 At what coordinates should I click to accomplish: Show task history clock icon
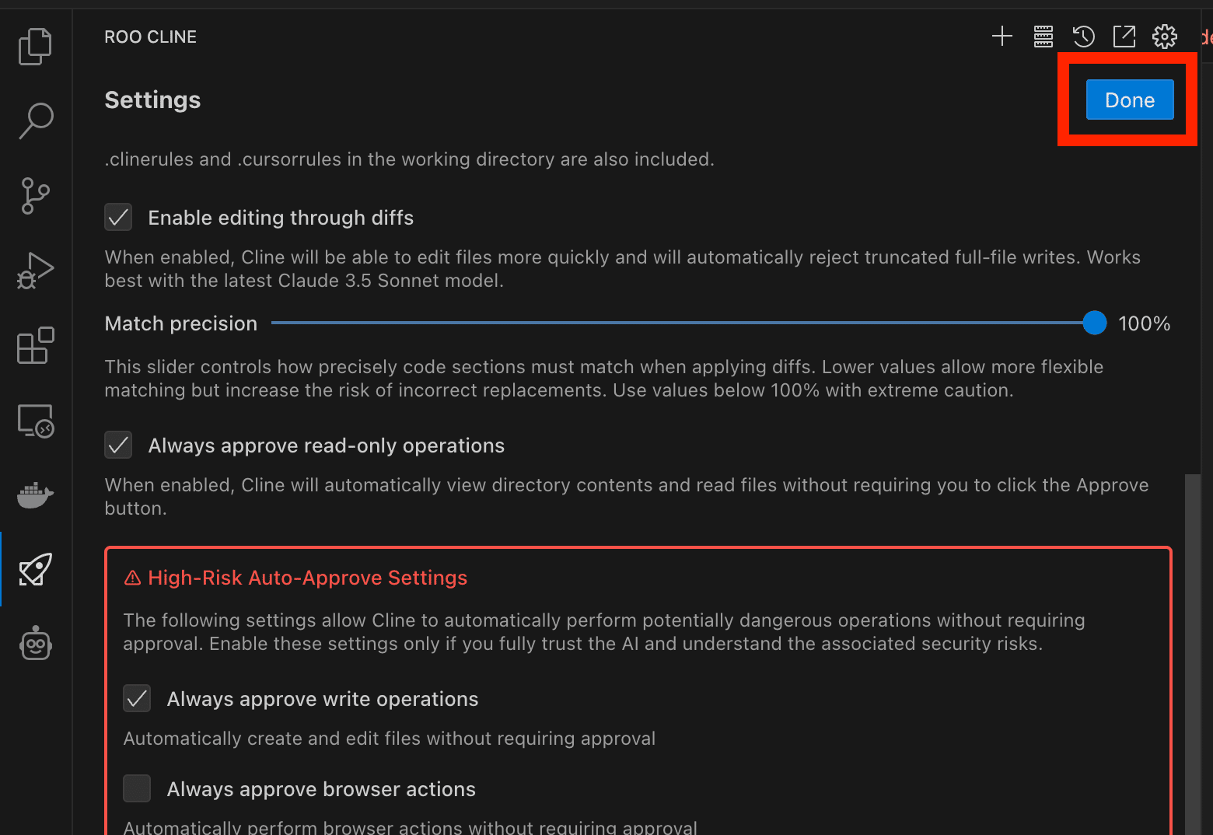pos(1083,37)
